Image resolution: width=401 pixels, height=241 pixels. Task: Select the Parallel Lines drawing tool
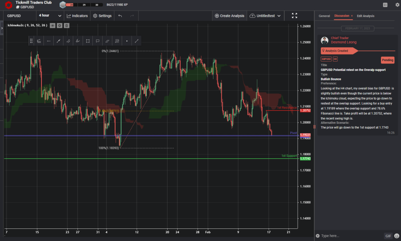pos(69,41)
